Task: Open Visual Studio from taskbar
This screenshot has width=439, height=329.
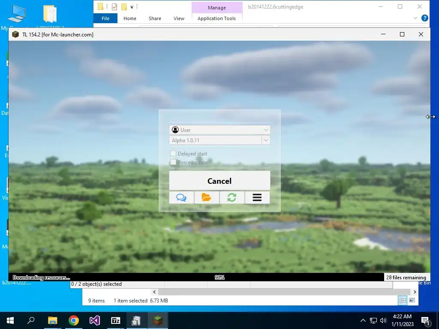Action: pos(95,320)
